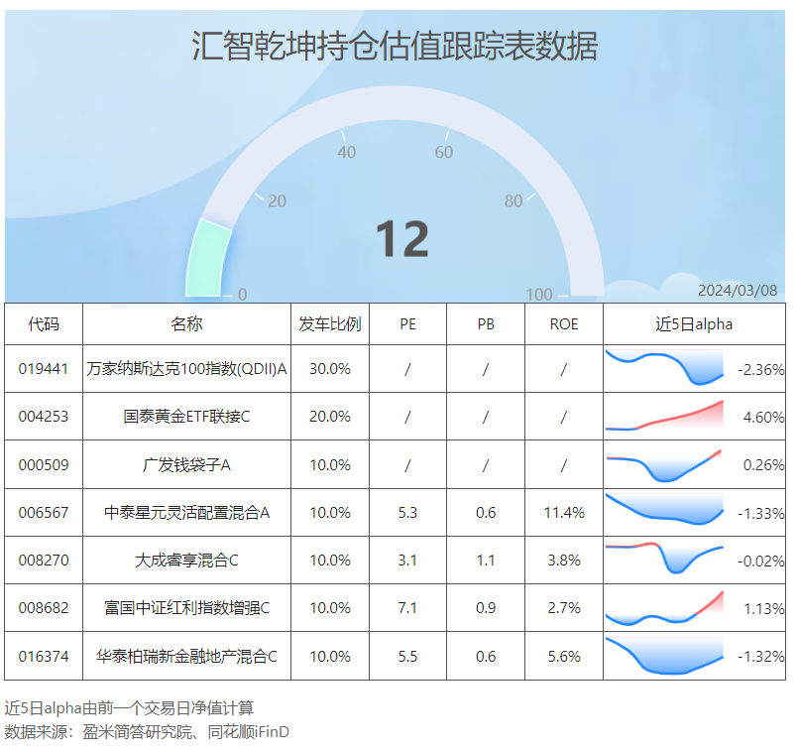
Task: Click the 名称 column header
Action: point(186,324)
